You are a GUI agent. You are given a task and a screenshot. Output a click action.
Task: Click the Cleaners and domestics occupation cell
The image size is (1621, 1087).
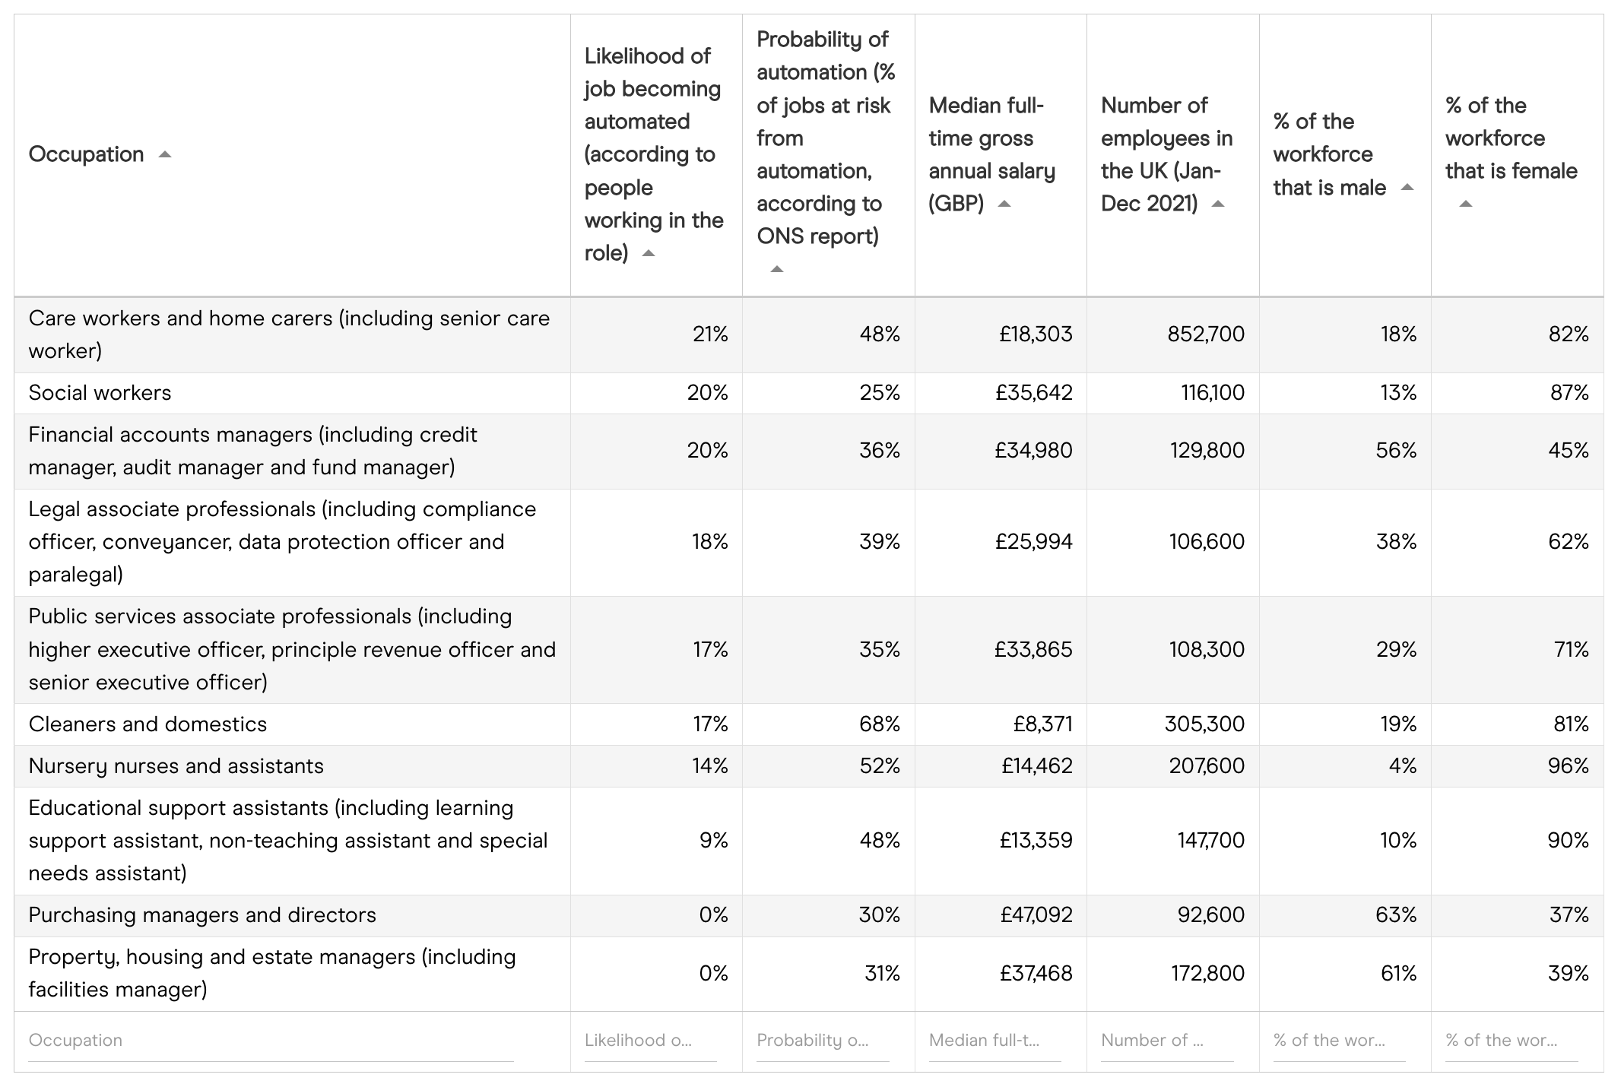click(148, 724)
